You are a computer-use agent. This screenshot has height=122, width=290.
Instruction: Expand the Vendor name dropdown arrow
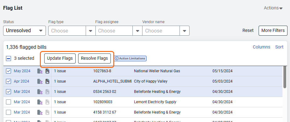pos(185,31)
